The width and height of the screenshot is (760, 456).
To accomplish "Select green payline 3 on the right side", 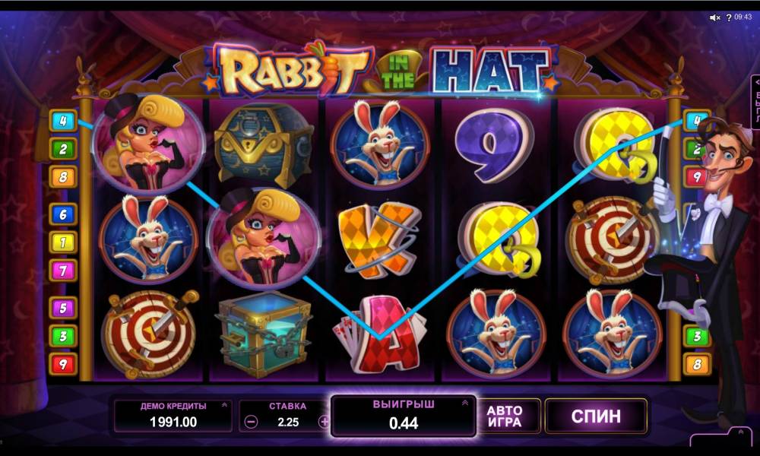I will pos(697,337).
